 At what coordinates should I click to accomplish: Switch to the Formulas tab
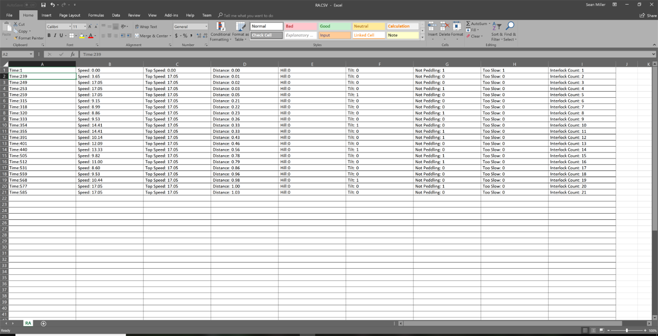pos(96,15)
